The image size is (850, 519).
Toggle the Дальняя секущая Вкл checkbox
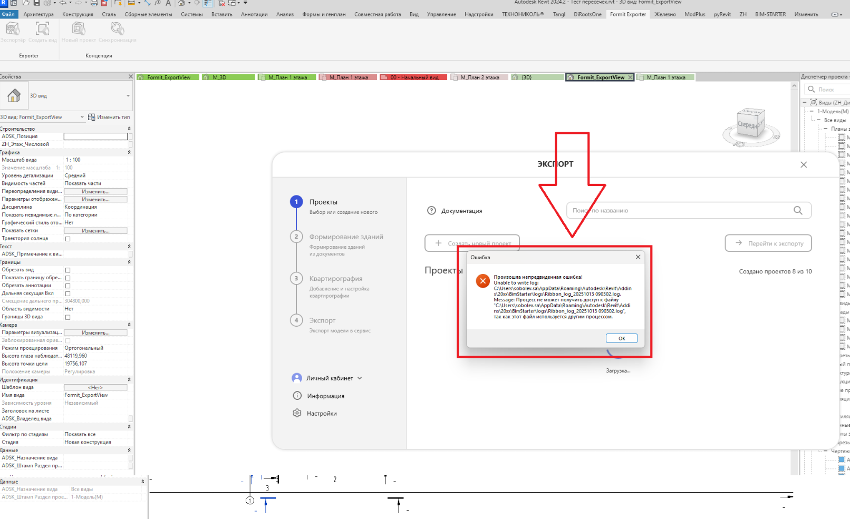click(x=67, y=293)
